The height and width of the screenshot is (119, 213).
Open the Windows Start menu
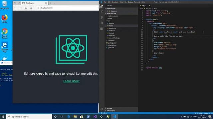click(x=3, y=117)
